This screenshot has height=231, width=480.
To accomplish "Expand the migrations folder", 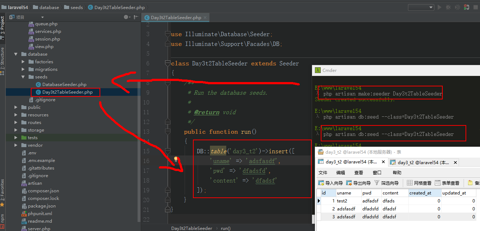I will (23, 69).
